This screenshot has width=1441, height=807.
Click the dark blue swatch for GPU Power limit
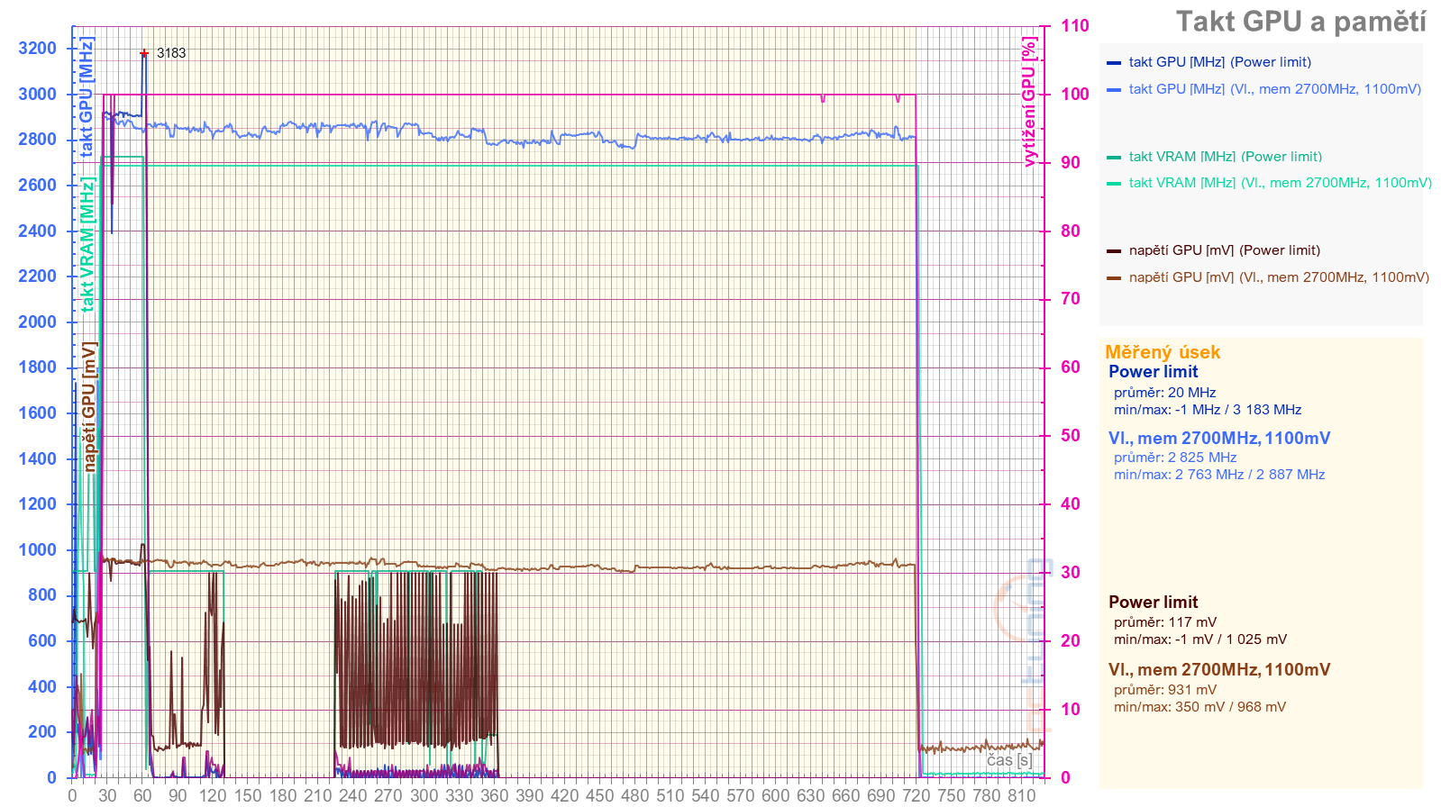(1114, 63)
